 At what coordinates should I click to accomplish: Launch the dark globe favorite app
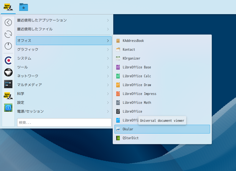coord(8,72)
